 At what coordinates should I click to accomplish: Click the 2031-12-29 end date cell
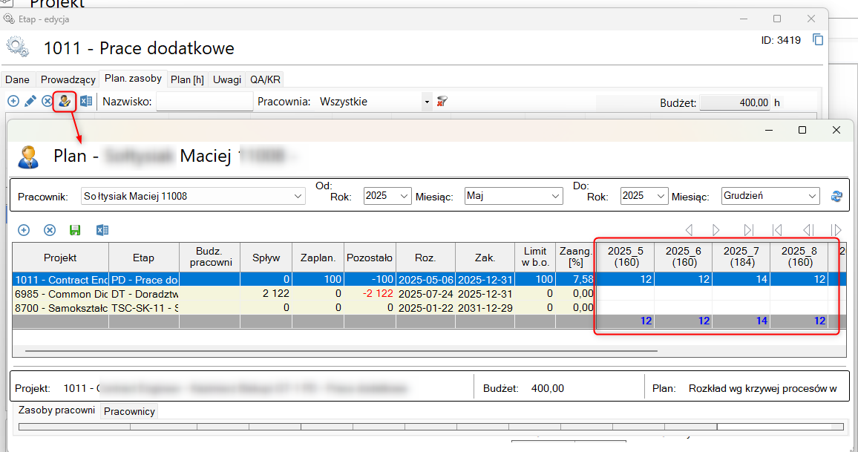click(485, 307)
